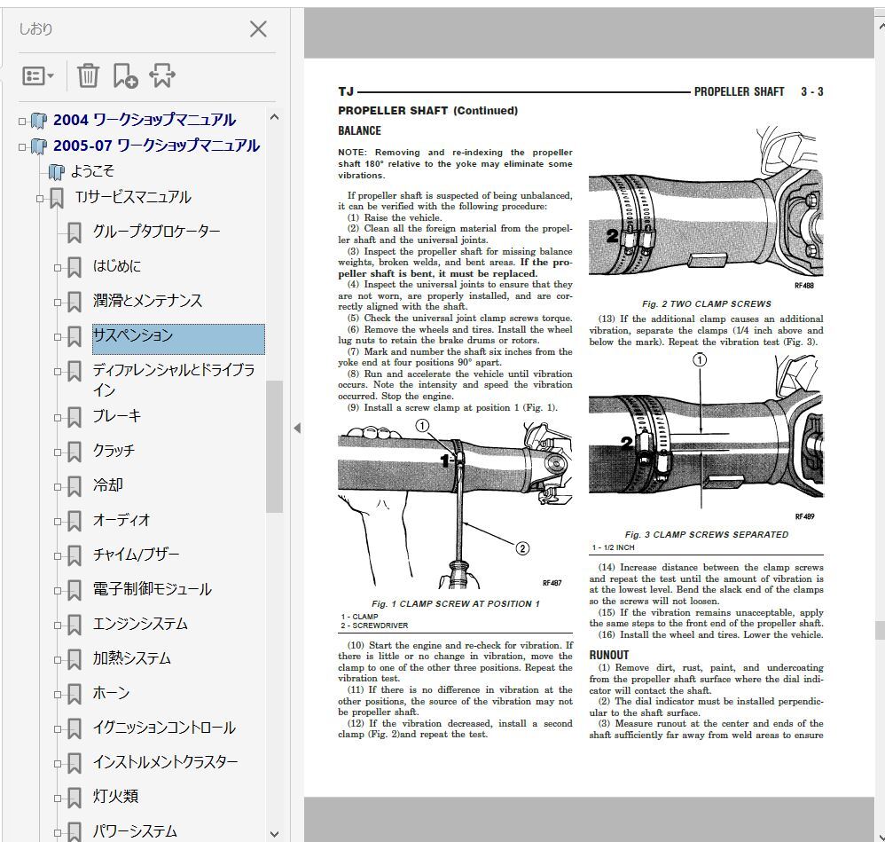
Task: Click bookmark panel scrollbar up arrow
Action: [274, 117]
